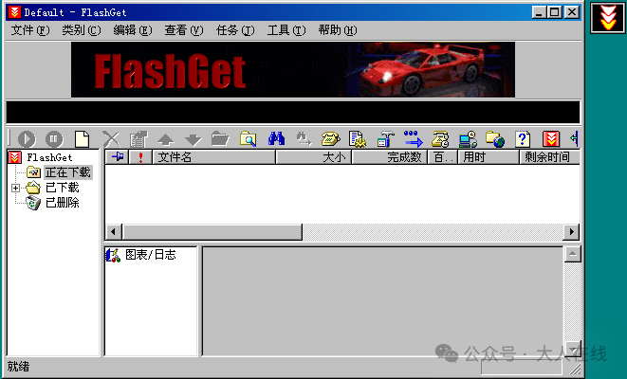Open the 编辑(E) menu
Viewport: 627px width, 379px height.
point(133,30)
